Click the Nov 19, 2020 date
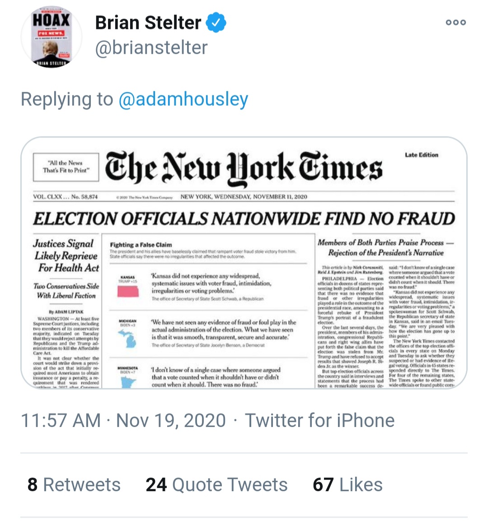Image resolution: width=488 pixels, height=521 pixels. point(171,420)
